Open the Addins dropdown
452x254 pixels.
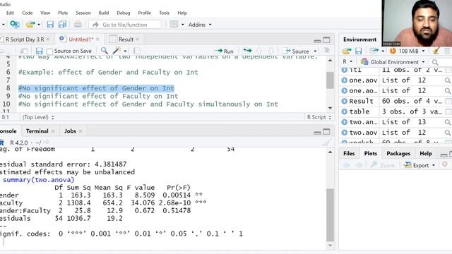(200, 25)
